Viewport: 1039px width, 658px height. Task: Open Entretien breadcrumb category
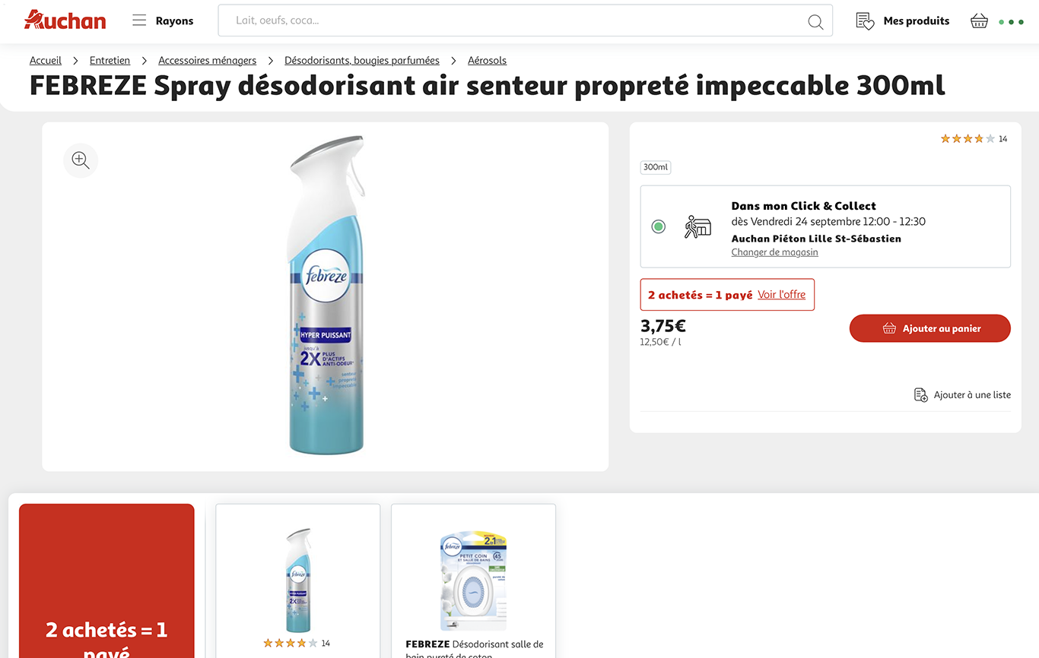pos(110,60)
